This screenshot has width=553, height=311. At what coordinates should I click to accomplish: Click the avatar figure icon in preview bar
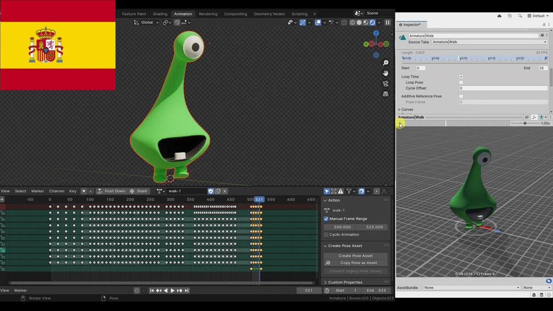click(x=541, y=117)
